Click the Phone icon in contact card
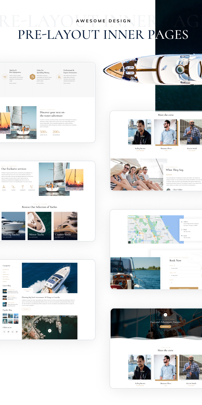Image resolution: width=202 pixels, height=405 pixels. 181,229
